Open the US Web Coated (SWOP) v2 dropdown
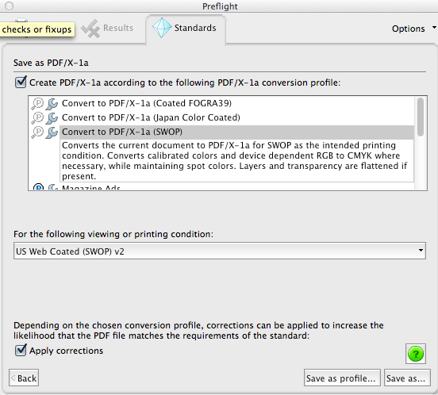The image size is (438, 395). (220, 251)
